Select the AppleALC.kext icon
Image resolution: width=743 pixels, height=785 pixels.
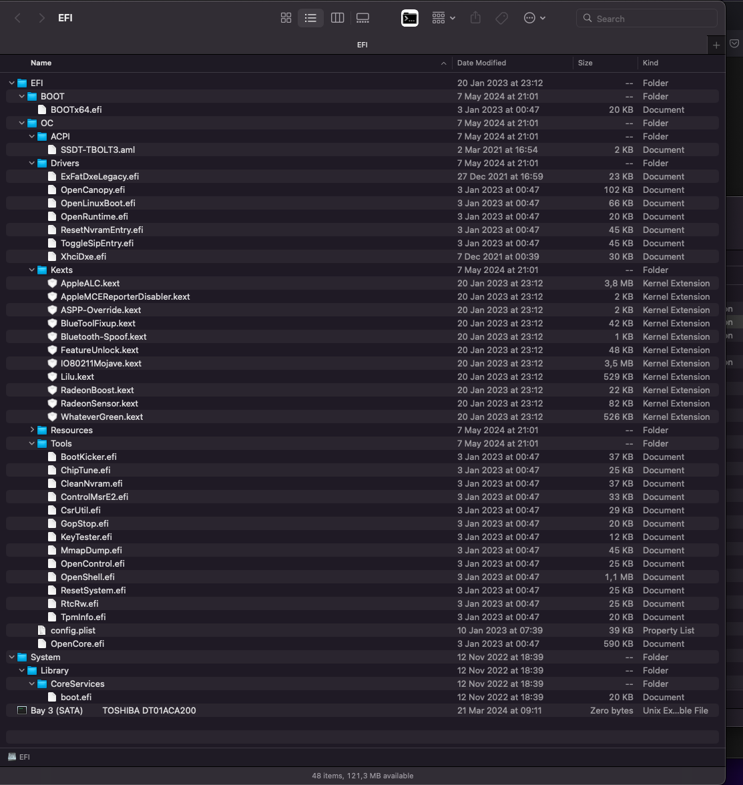pyautogui.click(x=52, y=283)
